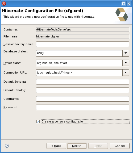Focus the Username text field

82,99
